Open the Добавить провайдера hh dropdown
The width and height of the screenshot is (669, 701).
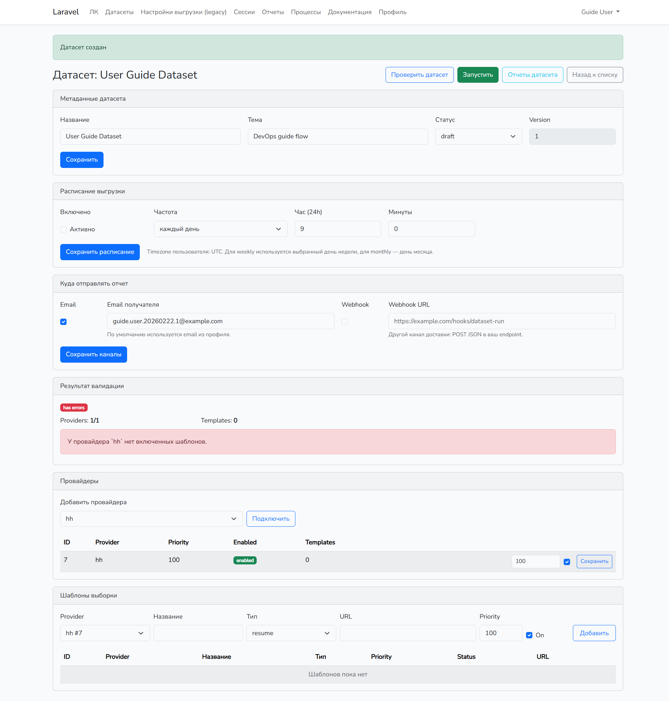click(x=151, y=518)
